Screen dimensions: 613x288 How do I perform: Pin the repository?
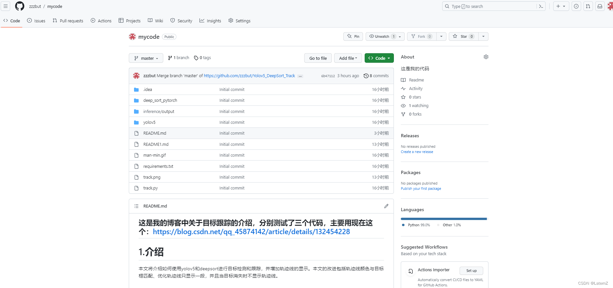click(353, 36)
